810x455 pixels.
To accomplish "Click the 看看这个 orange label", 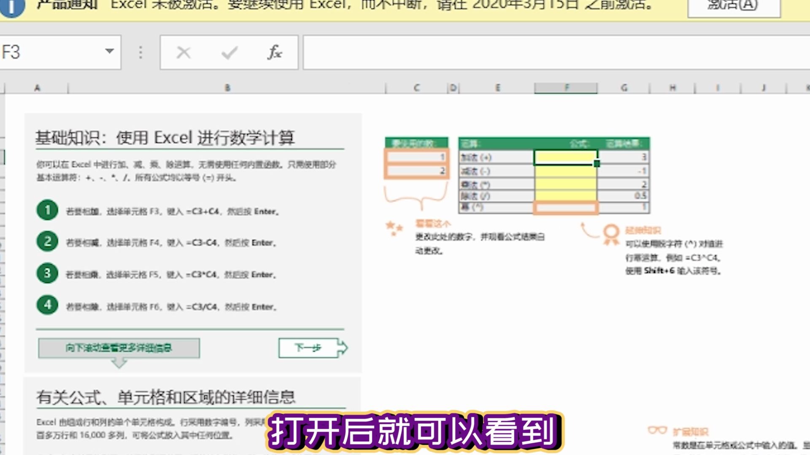I will (x=433, y=223).
